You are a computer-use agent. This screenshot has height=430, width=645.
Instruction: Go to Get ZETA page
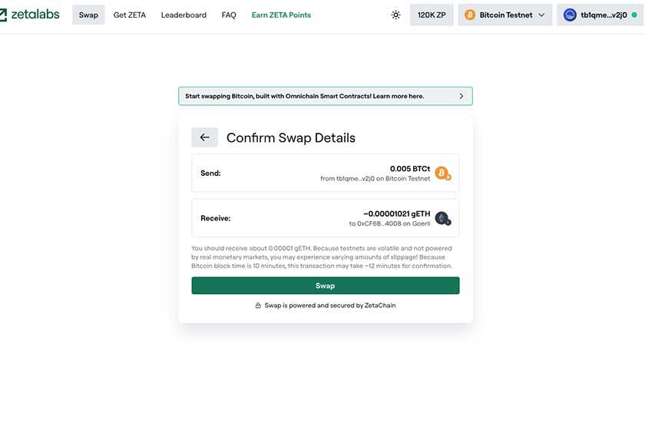pyautogui.click(x=130, y=15)
